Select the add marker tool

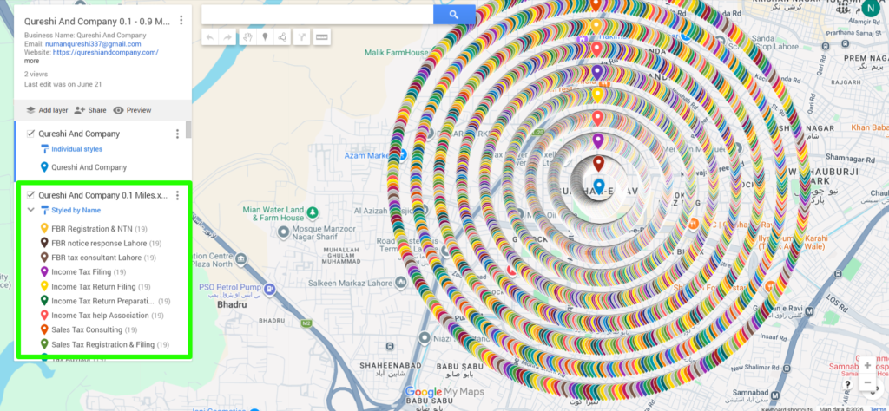pyautogui.click(x=265, y=37)
